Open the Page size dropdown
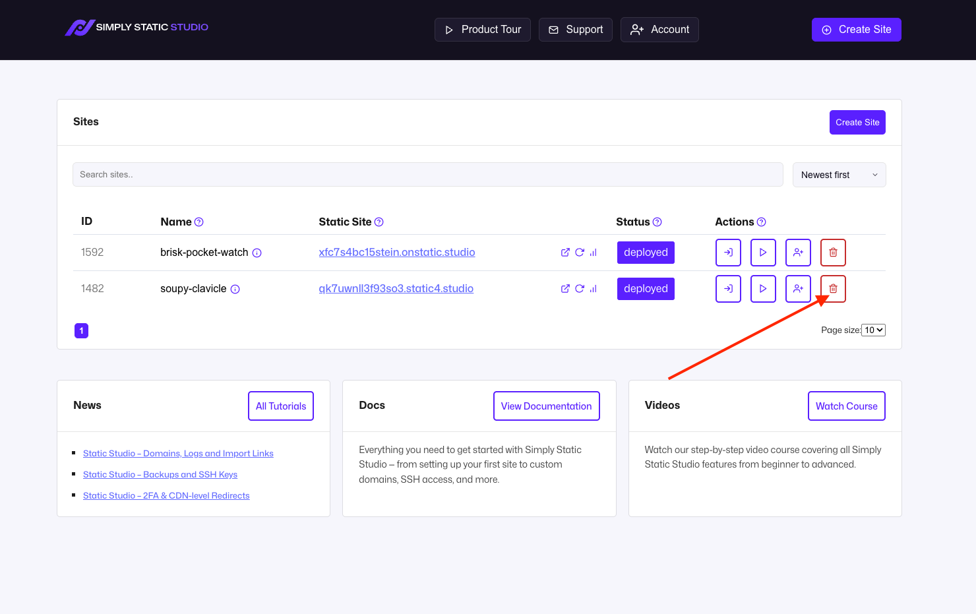Viewport: 976px width, 614px height. click(873, 330)
